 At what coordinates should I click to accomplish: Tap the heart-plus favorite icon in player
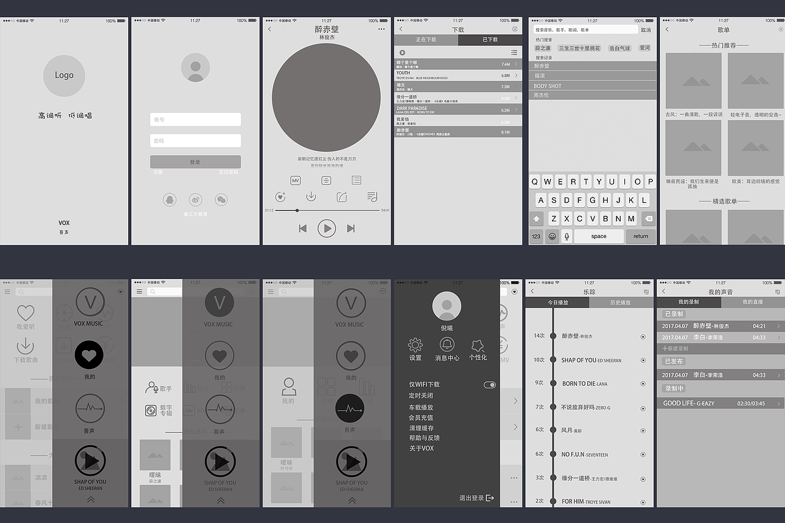[281, 197]
